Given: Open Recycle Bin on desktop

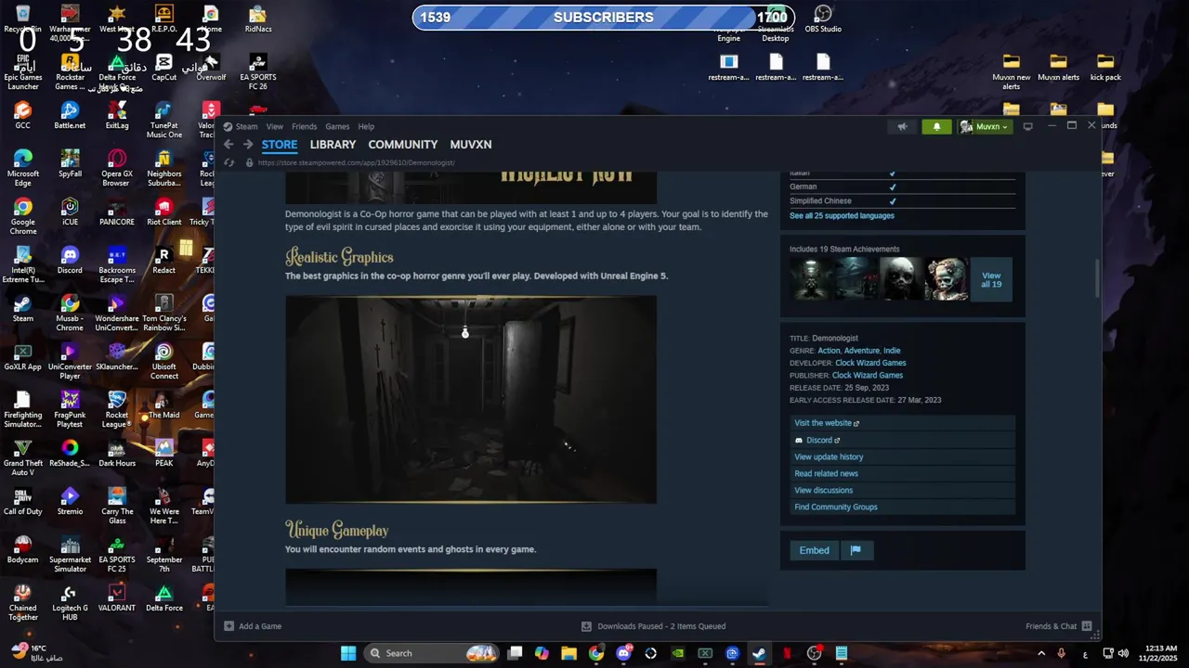Looking at the screenshot, I should click(x=23, y=19).
